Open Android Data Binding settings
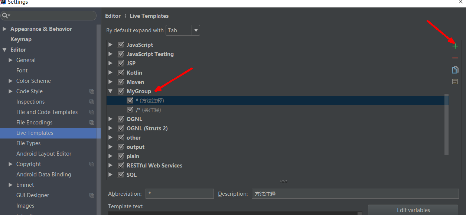 pos(44,175)
